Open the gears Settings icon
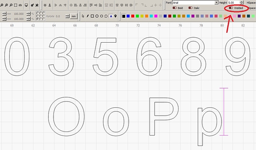The height and width of the screenshot is (150, 256). coord(32,5)
